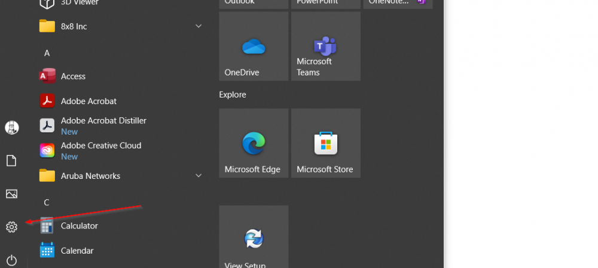The image size is (598, 268).
Task: Click the letter C section header
Action: (47, 202)
